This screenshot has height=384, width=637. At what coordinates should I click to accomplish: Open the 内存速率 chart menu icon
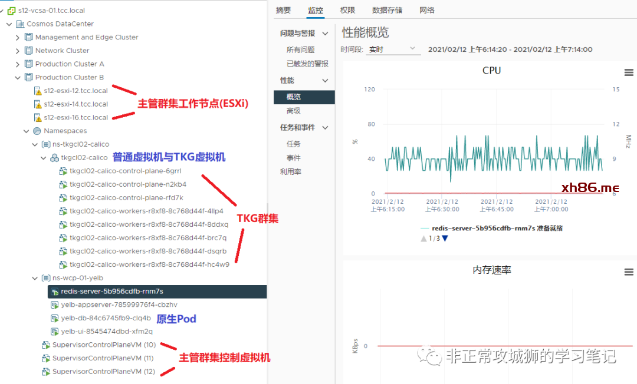pyautogui.click(x=629, y=272)
